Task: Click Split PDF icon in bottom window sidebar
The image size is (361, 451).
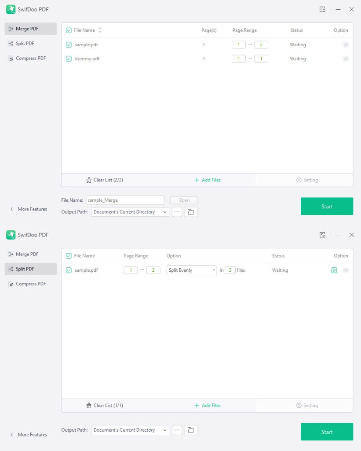Action: 11,269
